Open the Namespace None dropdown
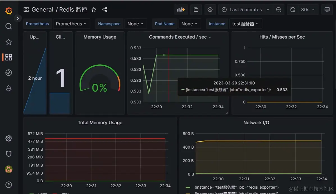This screenshot has height=194, width=336. (135, 24)
